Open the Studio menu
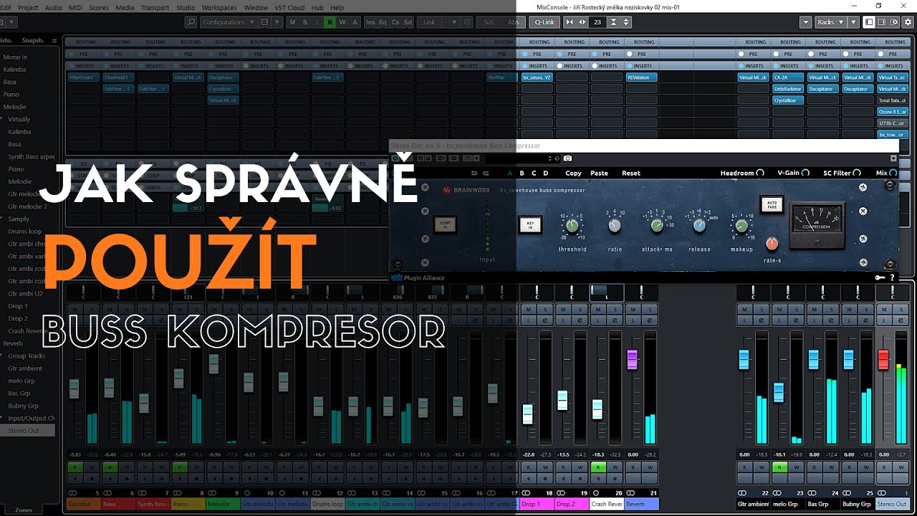917x516 pixels. (x=186, y=7)
